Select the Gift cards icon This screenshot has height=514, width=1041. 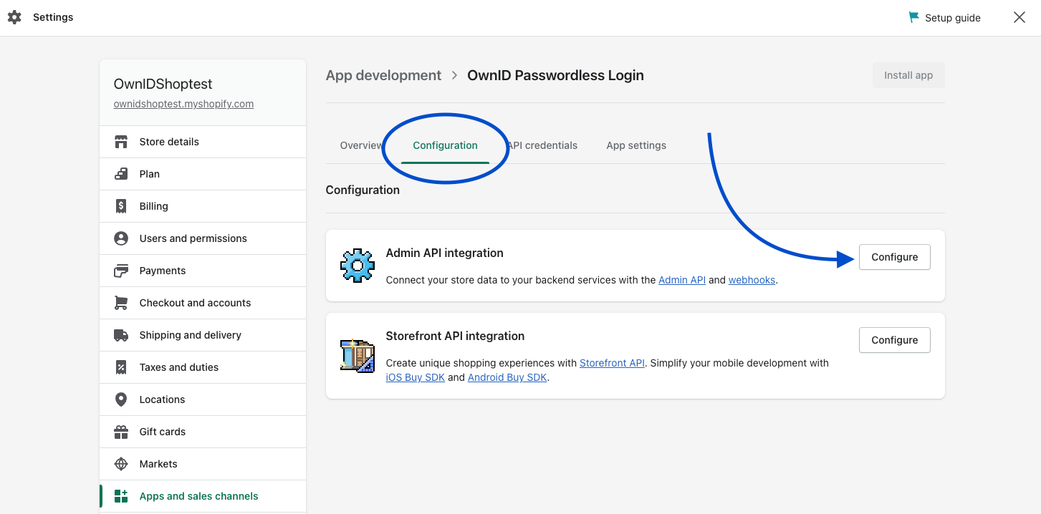click(121, 431)
